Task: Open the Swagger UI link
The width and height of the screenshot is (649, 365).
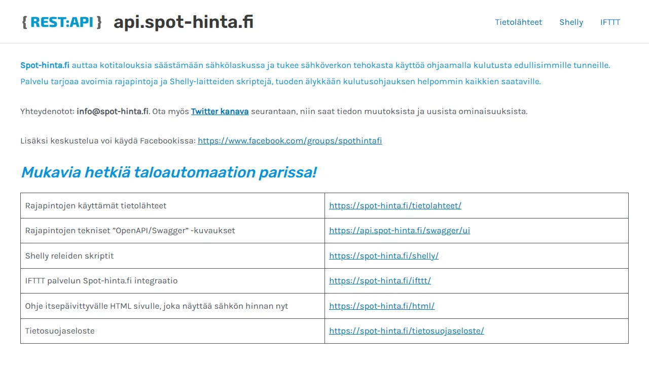Action: pos(399,230)
